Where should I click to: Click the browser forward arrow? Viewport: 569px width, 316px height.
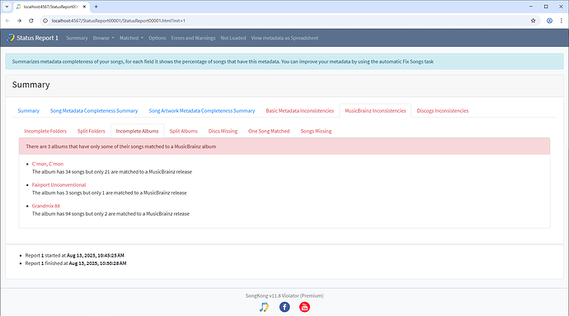point(19,21)
